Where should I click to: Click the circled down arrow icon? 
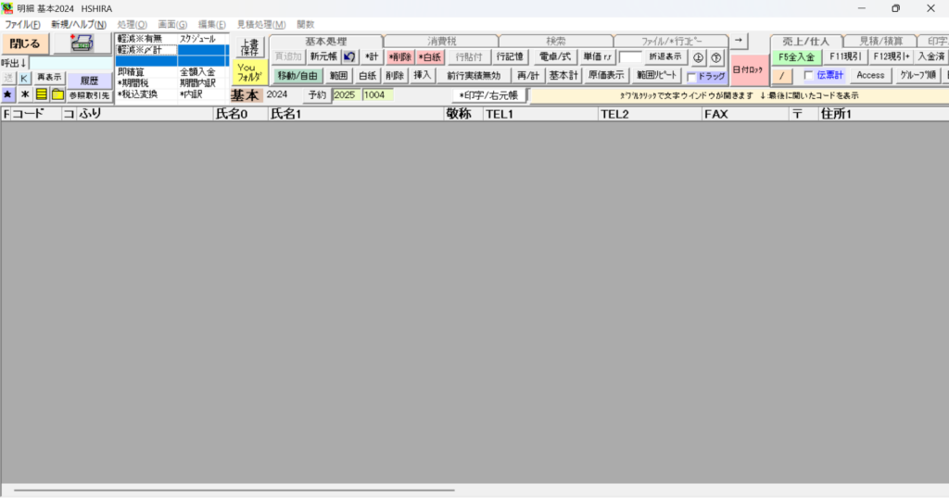click(699, 57)
